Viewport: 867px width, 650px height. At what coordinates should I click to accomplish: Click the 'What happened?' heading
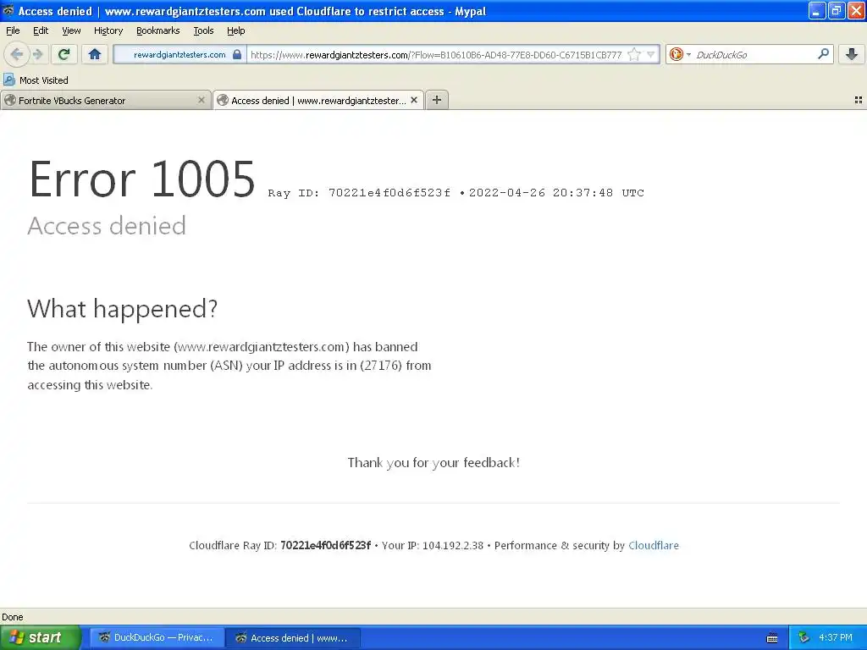point(122,308)
